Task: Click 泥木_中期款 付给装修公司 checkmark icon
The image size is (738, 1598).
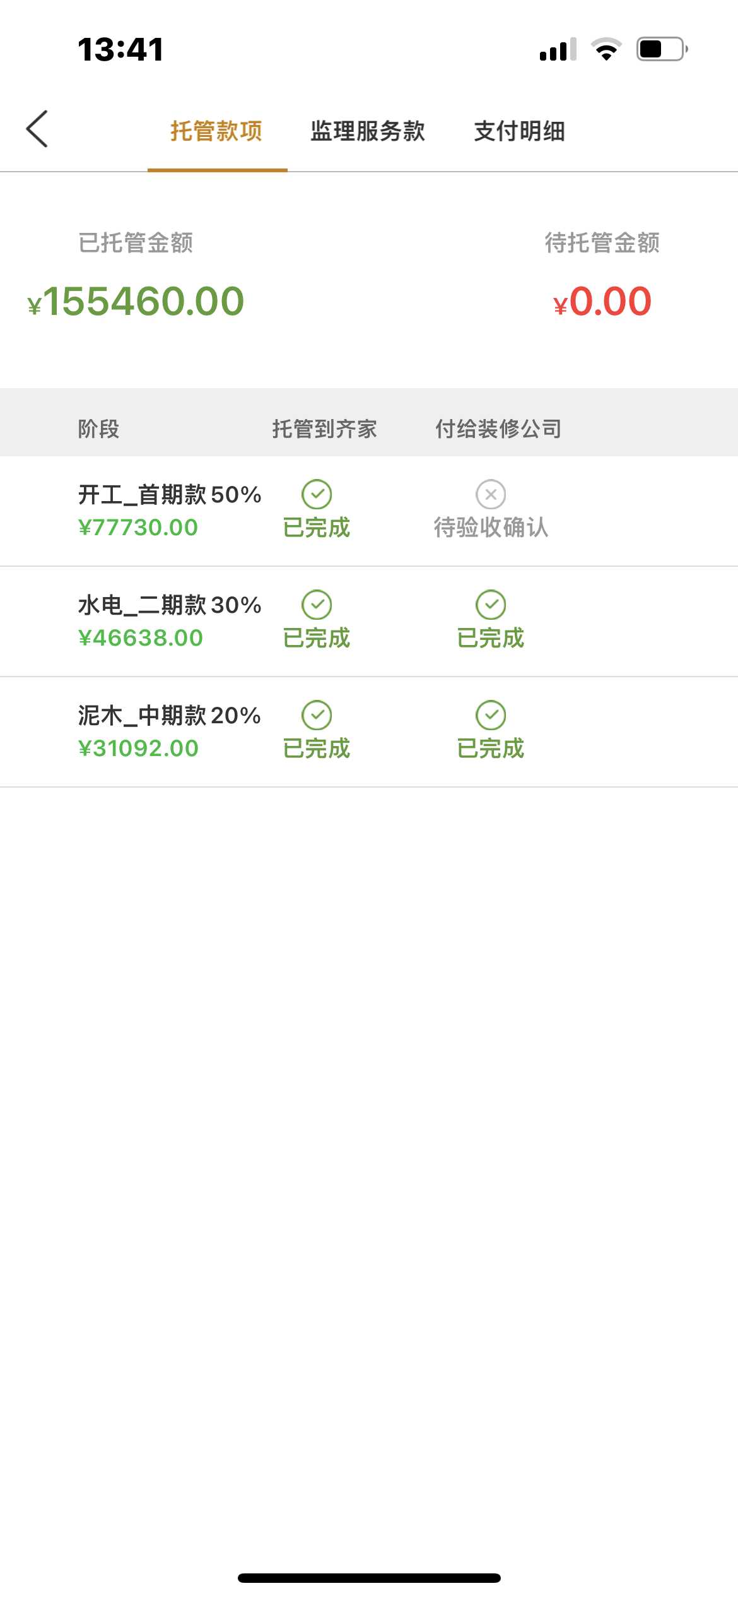Action: [x=491, y=715]
